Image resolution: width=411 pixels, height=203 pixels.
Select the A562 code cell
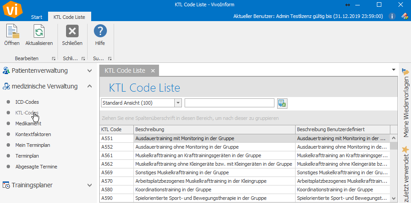[x=116, y=164]
